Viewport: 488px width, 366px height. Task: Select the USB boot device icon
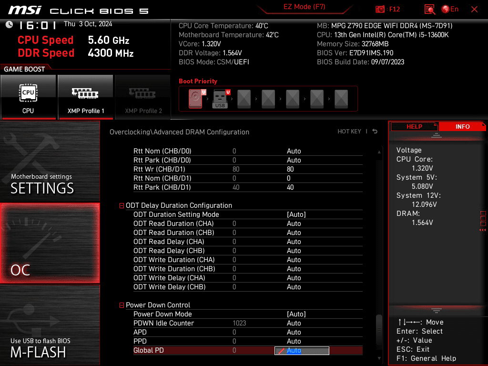[x=220, y=99]
